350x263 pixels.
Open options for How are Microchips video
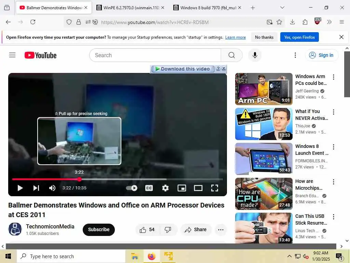pos(334,182)
